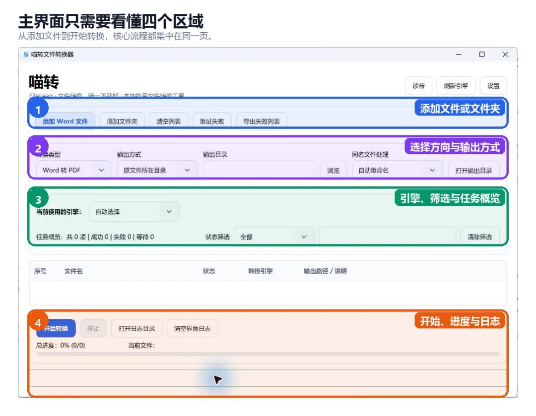Start conversion with 开始转换
Screen dimensions: 536x416
tap(56, 328)
